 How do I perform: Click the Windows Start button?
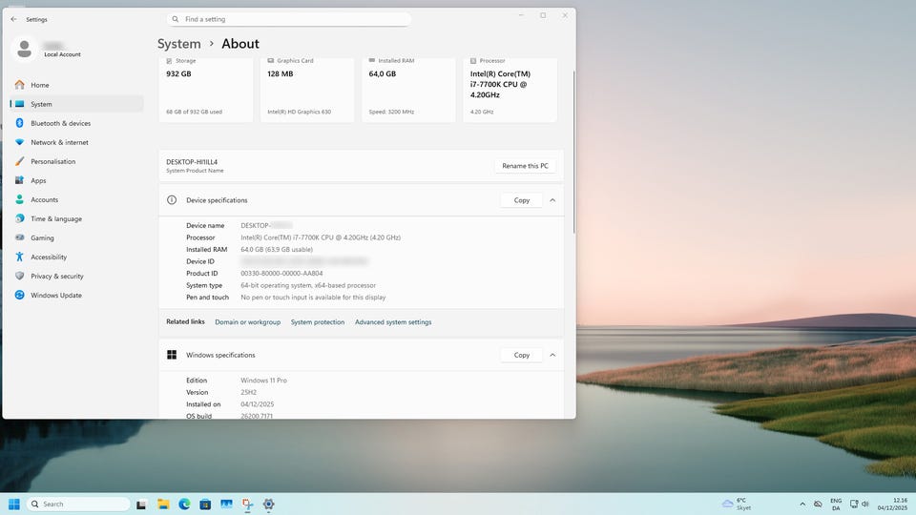click(x=14, y=504)
